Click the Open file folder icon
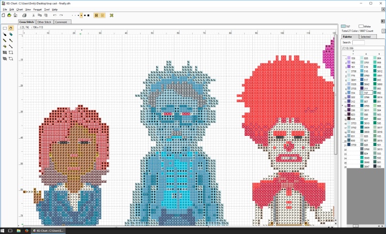The image size is (386, 234). tap(9, 15)
